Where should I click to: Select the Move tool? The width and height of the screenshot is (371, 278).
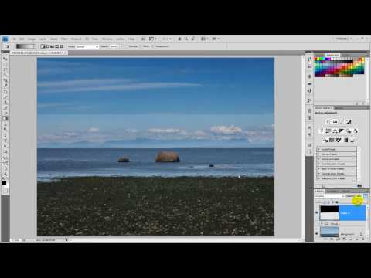pyautogui.click(x=5, y=59)
